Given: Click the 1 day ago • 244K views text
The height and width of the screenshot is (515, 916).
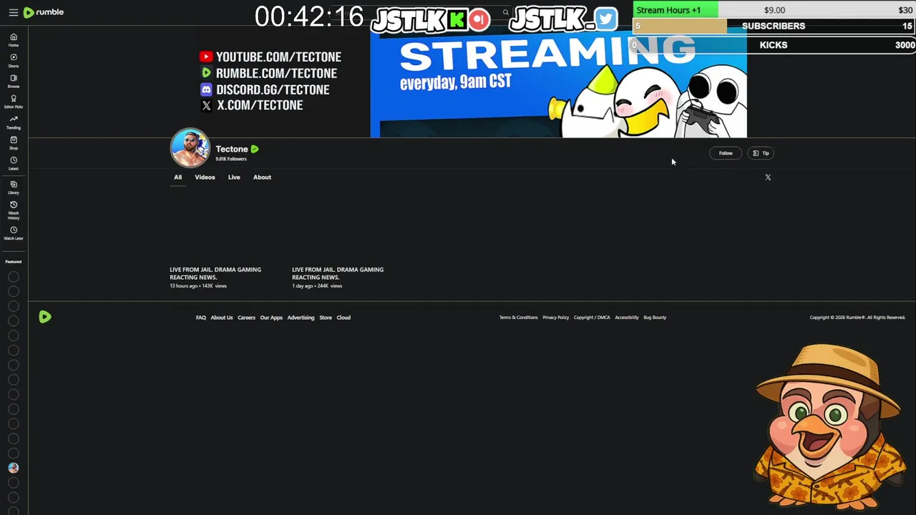Looking at the screenshot, I should 317,286.
